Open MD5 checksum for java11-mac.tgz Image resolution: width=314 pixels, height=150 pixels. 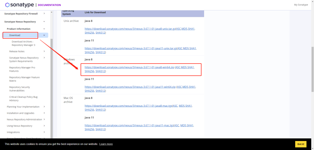(183, 125)
